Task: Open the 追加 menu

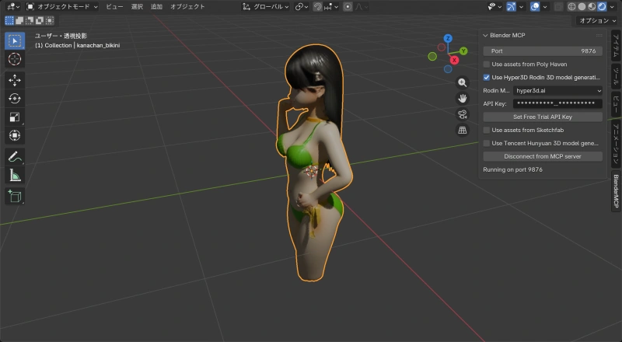Action: (x=157, y=6)
